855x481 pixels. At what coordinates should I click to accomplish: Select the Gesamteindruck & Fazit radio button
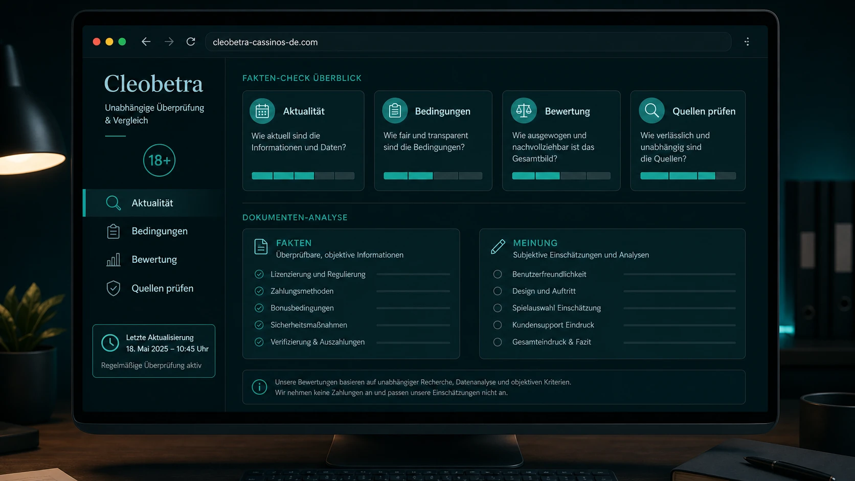[498, 342]
